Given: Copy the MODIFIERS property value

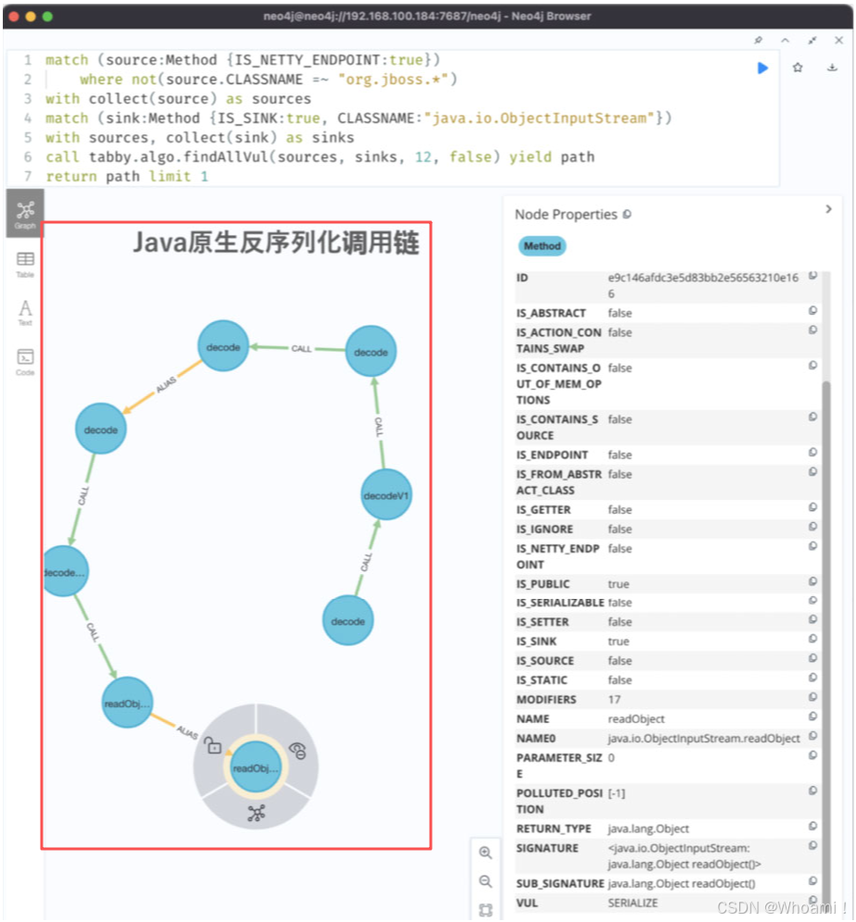Looking at the screenshot, I should coord(813,697).
